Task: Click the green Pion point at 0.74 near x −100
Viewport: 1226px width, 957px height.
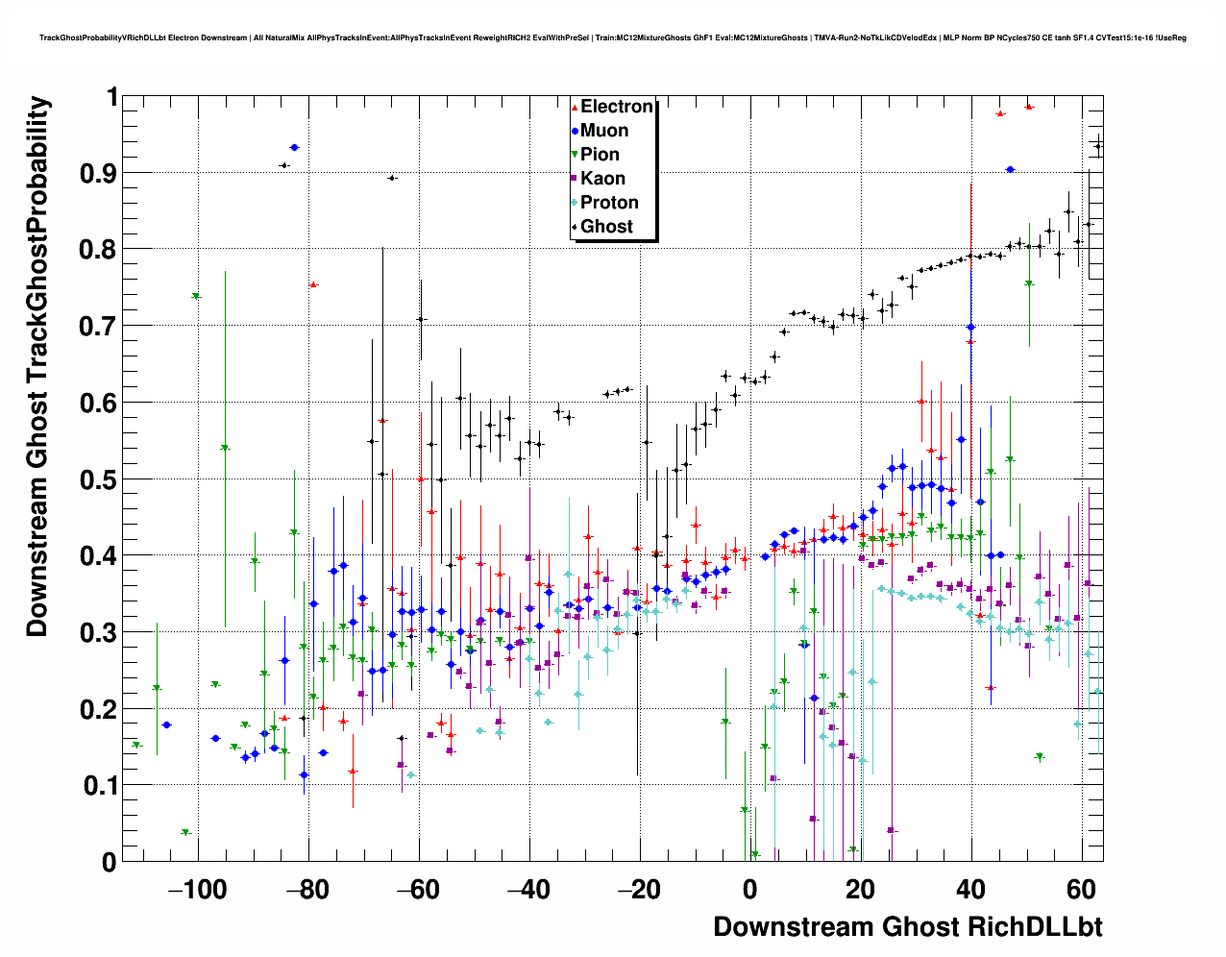Action: point(196,296)
